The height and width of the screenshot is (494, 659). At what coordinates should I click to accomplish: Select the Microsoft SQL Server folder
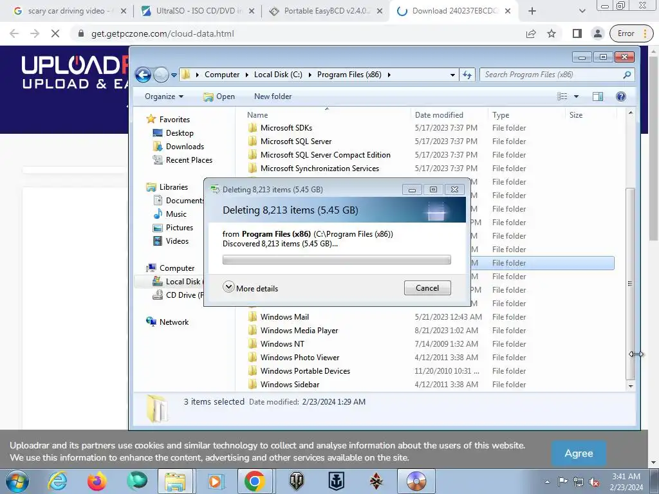(x=296, y=141)
